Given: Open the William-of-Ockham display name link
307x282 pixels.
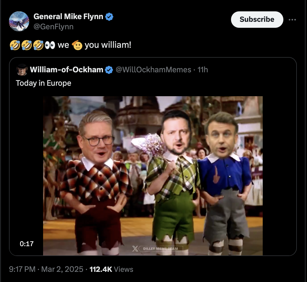Looking at the screenshot, I should [x=66, y=70].
